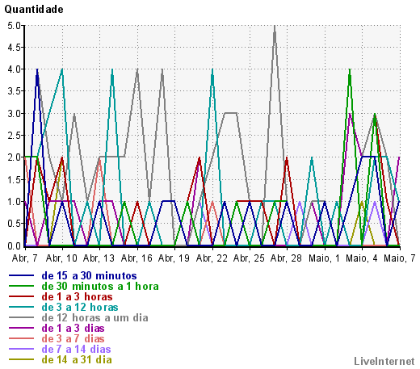Image resolution: width=420 pixels, height=369 pixels.
Task: Click the 'Maio, 4' date label
Action: 362,258
